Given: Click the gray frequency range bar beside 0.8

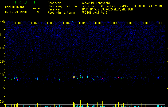Looking at the screenshot, I should coord(5,77).
